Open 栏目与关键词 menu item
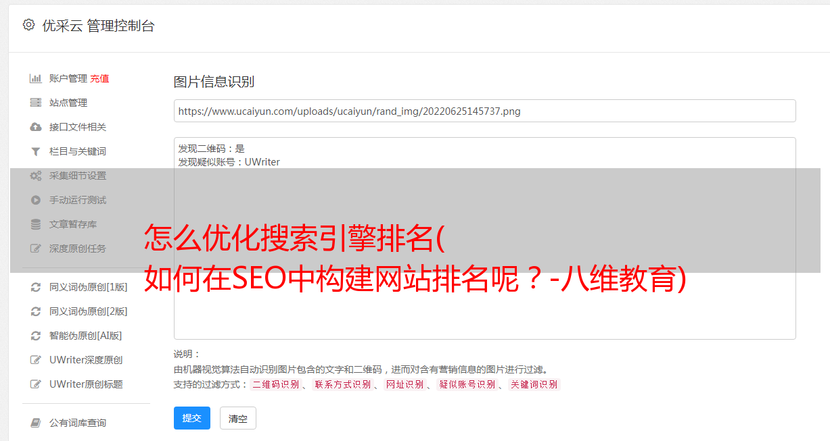The height and width of the screenshot is (441, 830). (78, 151)
